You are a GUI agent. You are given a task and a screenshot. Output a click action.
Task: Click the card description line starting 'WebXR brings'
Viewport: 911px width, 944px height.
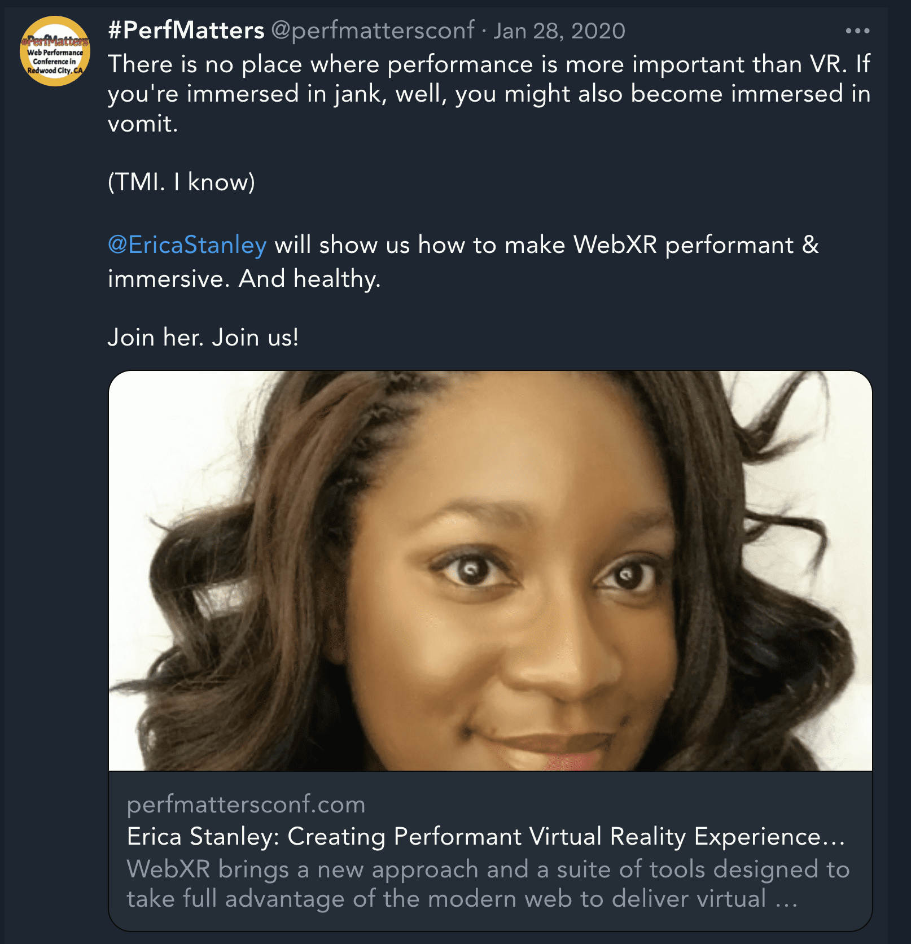pyautogui.click(x=488, y=869)
